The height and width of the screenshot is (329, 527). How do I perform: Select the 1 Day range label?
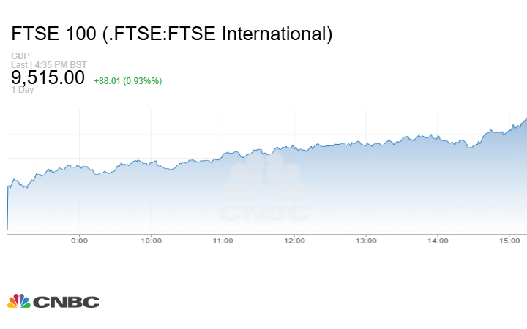tap(23, 90)
